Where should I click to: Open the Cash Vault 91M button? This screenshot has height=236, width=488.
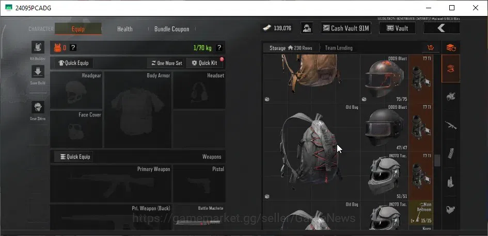click(x=346, y=28)
